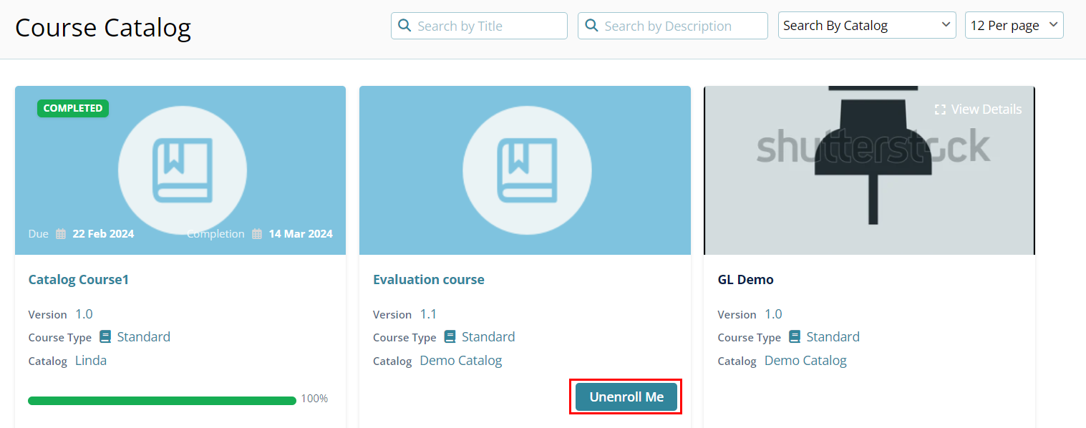
Task: Expand the 12 Per page dropdown
Action: click(1014, 26)
